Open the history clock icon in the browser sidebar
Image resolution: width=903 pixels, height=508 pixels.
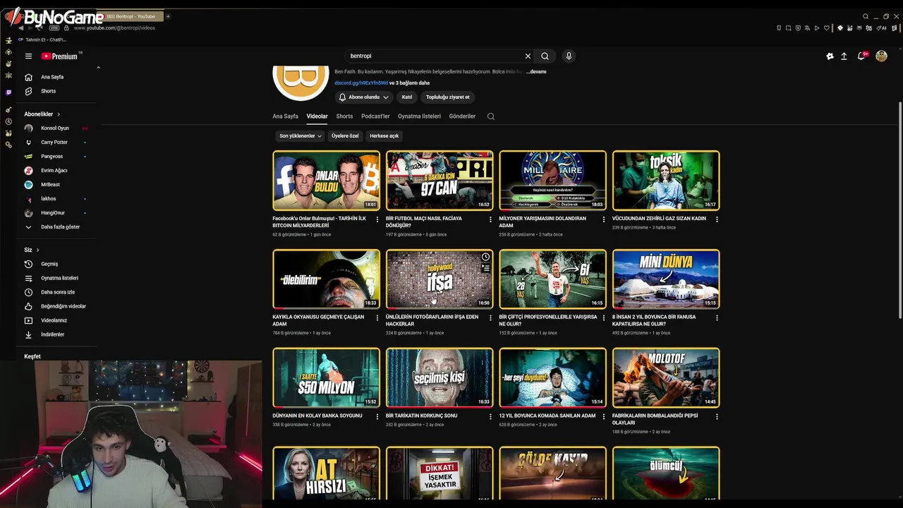coord(8,121)
